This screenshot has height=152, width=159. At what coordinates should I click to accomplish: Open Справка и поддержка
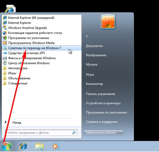(102, 122)
